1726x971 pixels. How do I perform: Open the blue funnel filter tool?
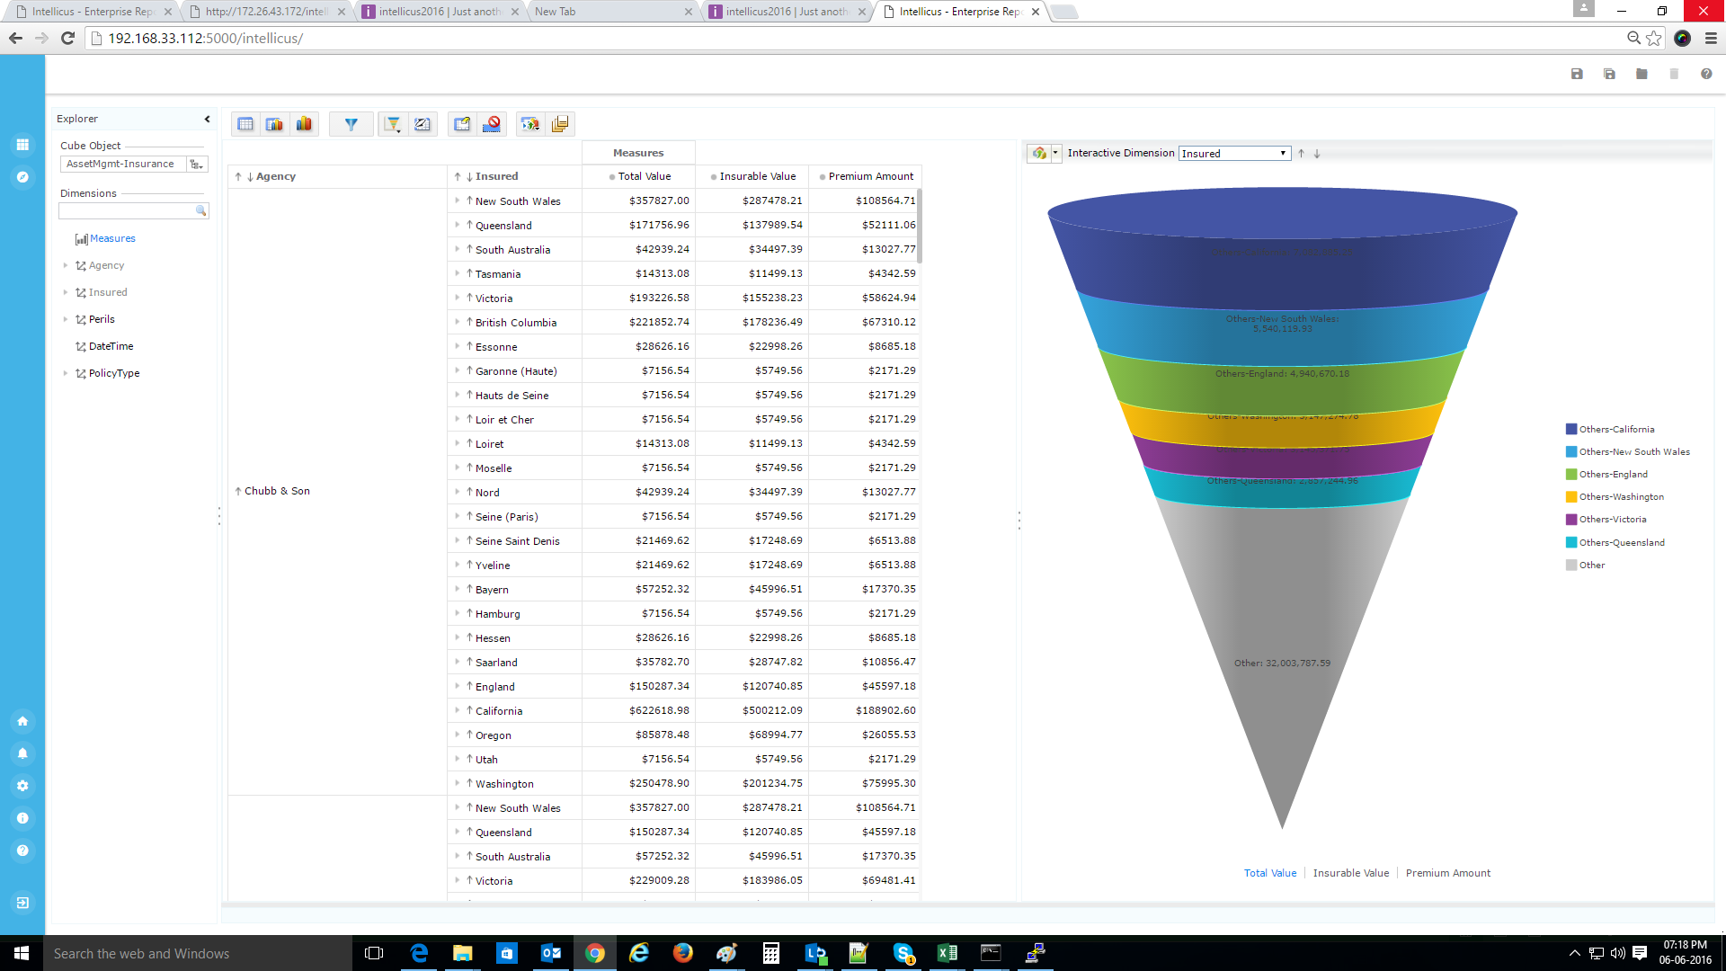tap(351, 124)
